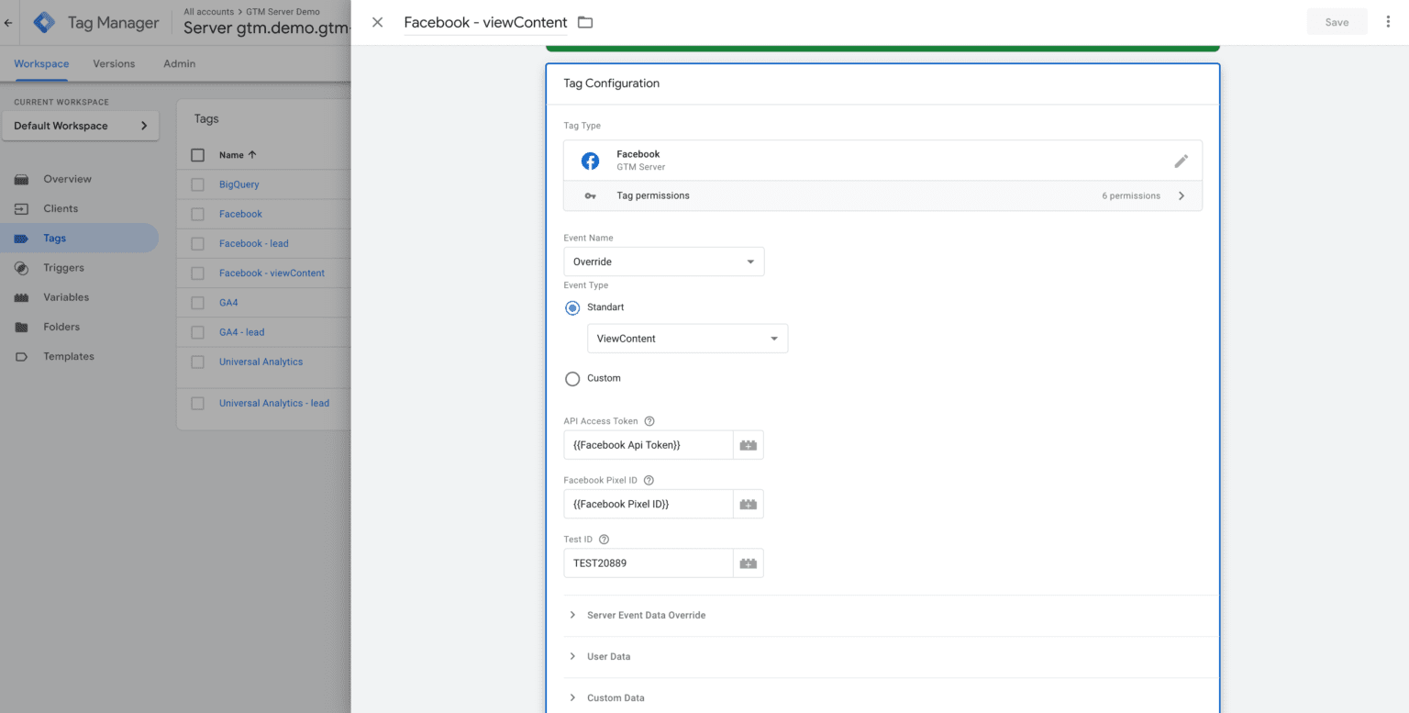Click the key icon for Tag permissions

click(591, 195)
